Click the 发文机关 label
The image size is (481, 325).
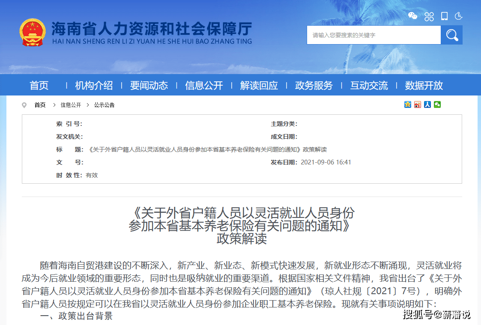69,137
